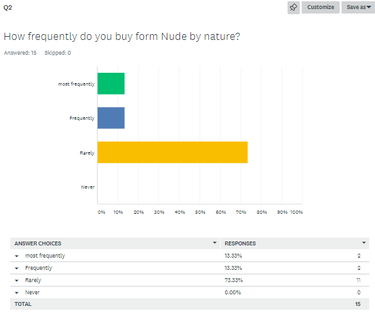375x322 pixels.
Task: Pin the Q2 chart with the pushpin icon
Action: (293, 8)
